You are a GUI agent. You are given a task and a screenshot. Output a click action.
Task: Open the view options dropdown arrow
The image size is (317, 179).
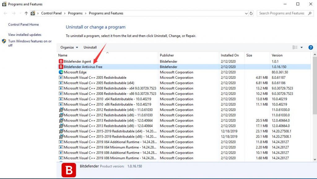[302, 47]
